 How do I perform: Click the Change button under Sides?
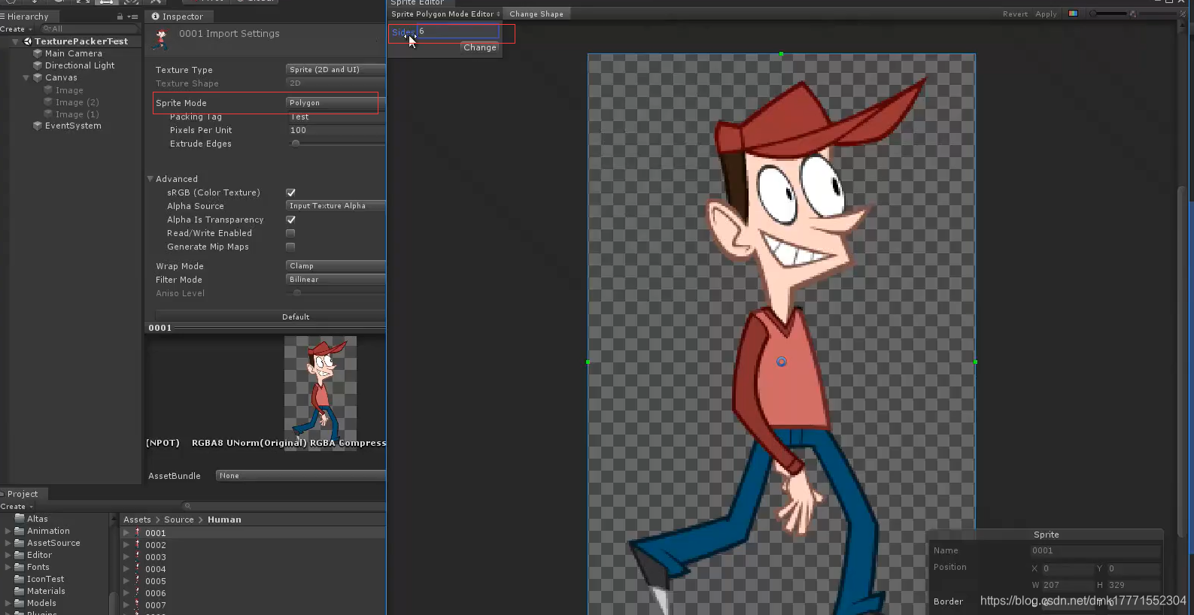pyautogui.click(x=480, y=47)
